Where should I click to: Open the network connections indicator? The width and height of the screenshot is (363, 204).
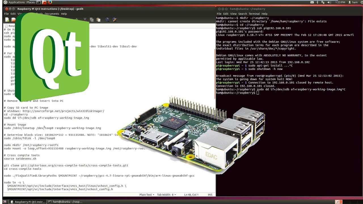coord(323,2)
